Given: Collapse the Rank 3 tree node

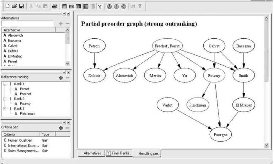Looking at the screenshot, I should point(5,109).
